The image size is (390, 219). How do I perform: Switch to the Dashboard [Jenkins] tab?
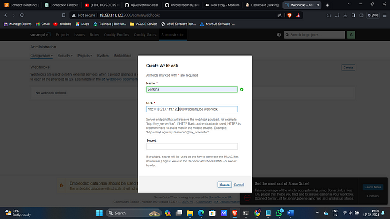tap(262, 5)
